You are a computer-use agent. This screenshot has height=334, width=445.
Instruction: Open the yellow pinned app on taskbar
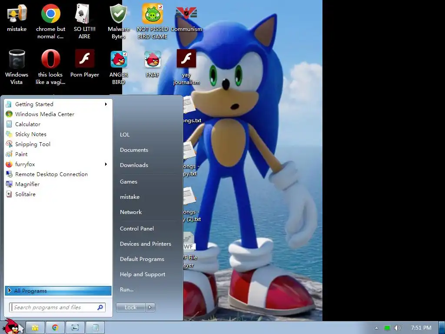[x=35, y=328]
